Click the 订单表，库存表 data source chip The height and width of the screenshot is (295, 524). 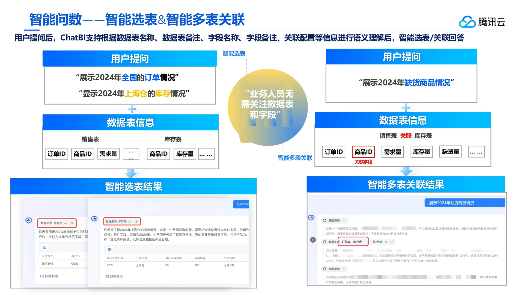(x=352, y=242)
